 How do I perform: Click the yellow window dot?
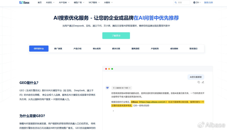[109, 69]
